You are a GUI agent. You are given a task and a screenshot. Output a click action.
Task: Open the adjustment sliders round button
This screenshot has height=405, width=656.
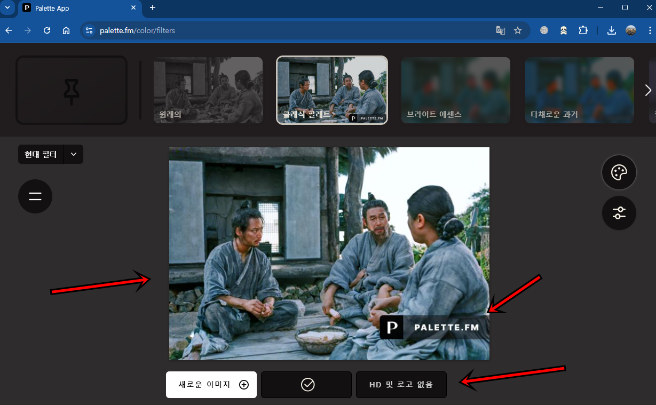click(x=619, y=213)
